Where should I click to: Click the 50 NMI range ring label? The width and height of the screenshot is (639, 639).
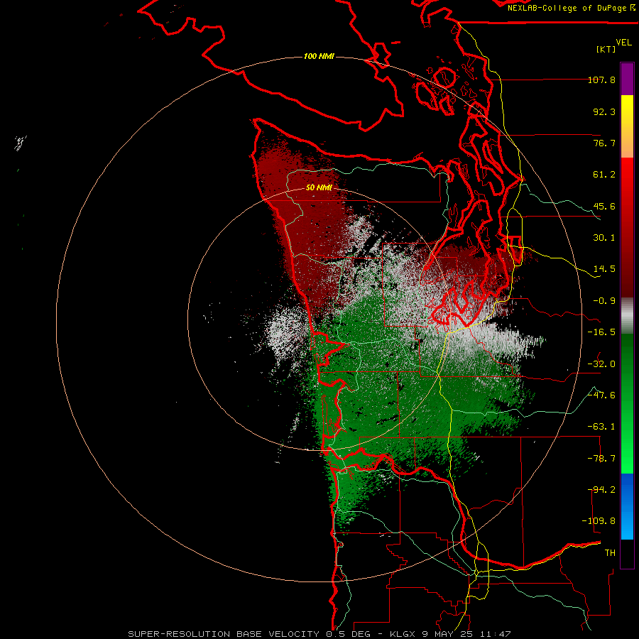coord(319,187)
